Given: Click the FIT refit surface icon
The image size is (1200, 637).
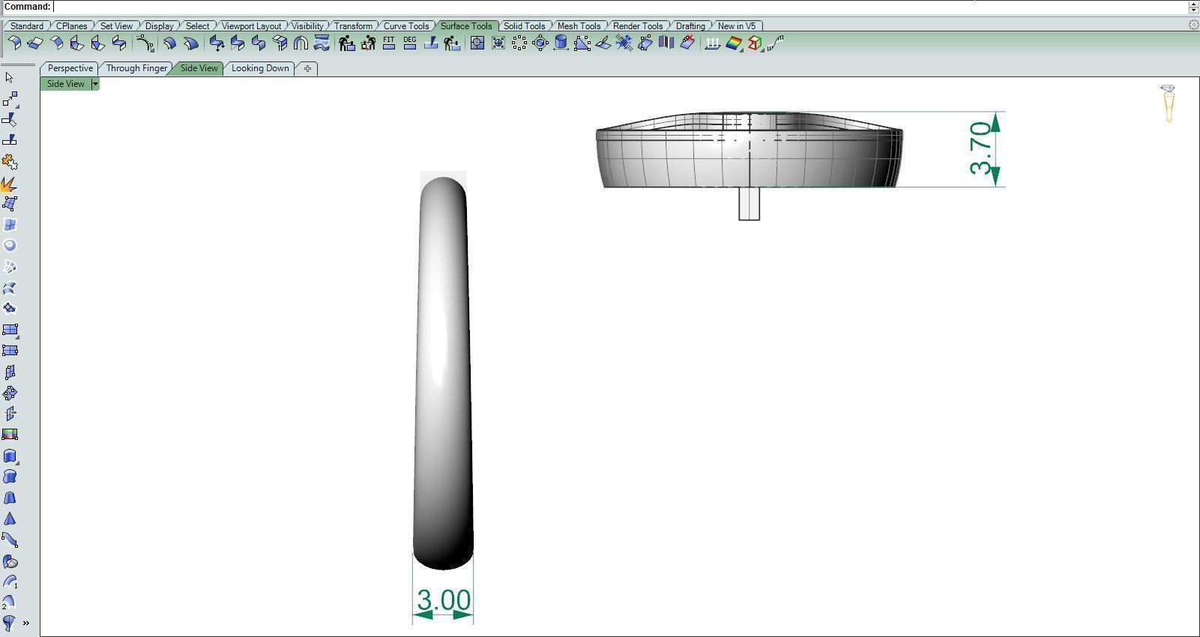Looking at the screenshot, I should click(x=388, y=43).
